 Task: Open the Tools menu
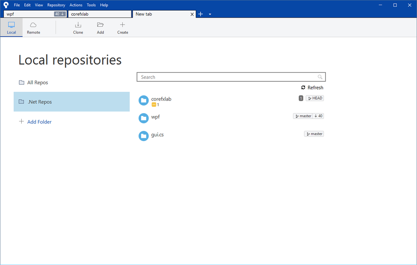point(91,5)
